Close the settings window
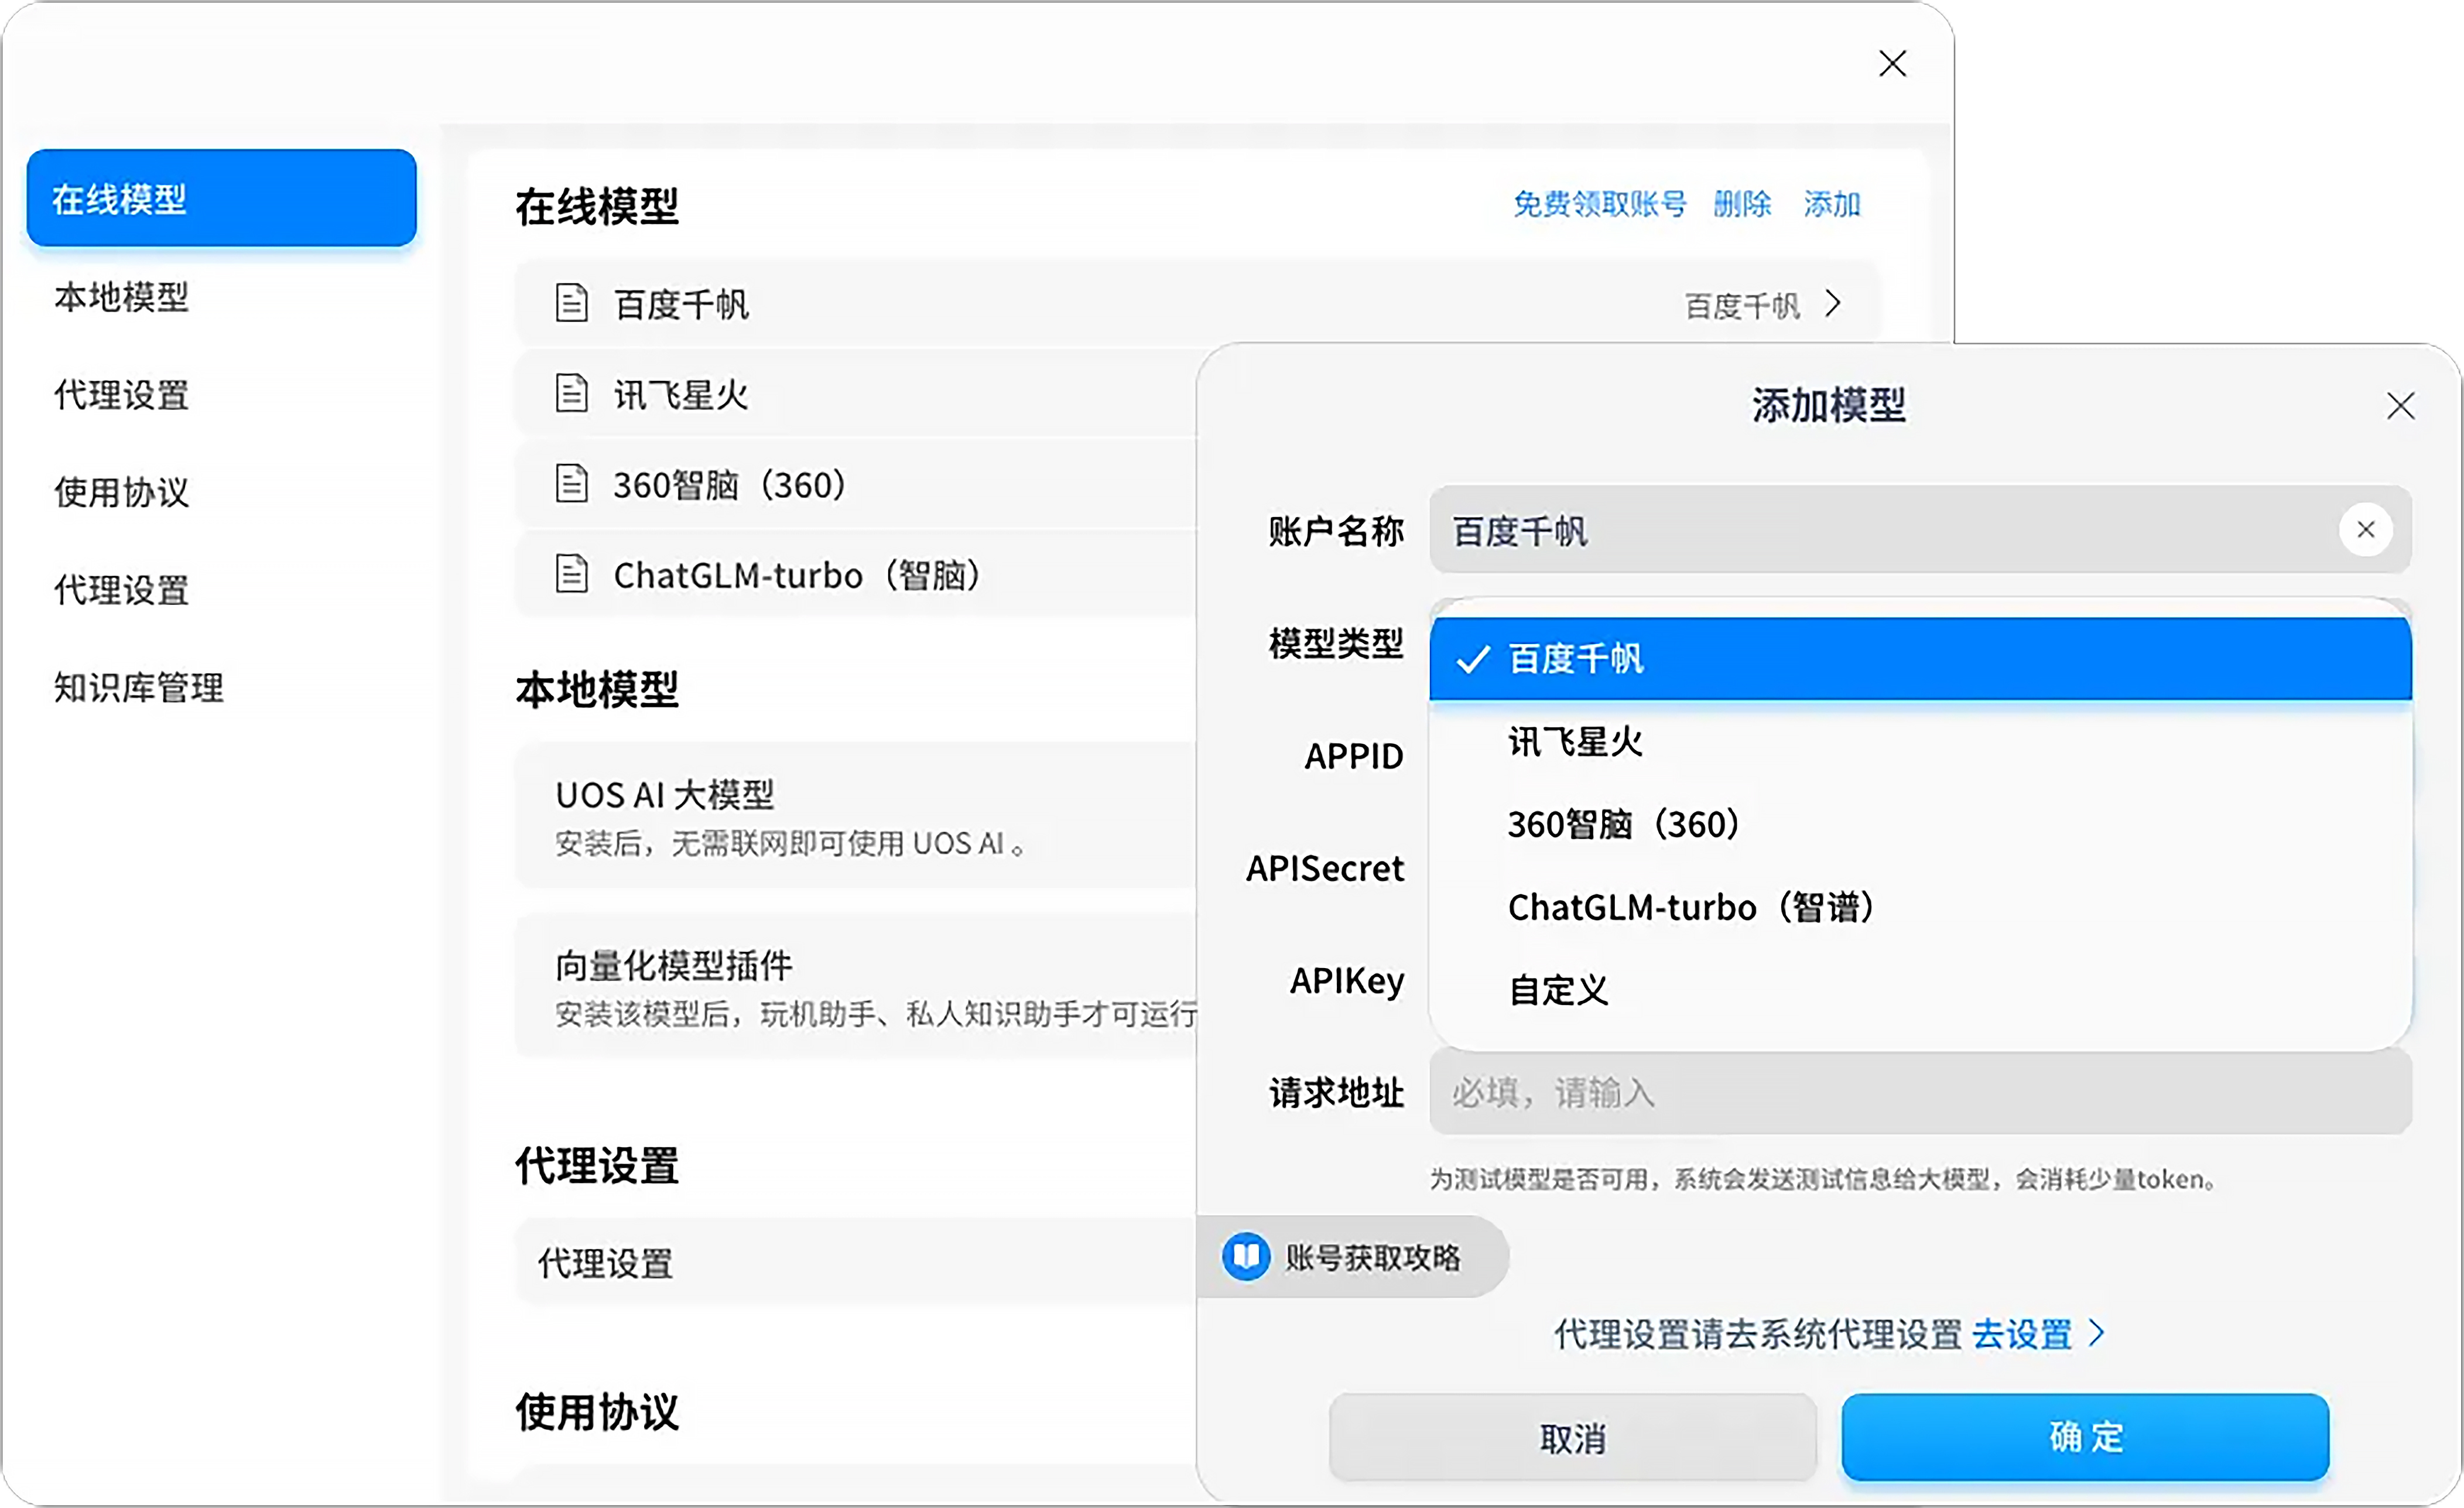2464x1508 pixels. (x=1892, y=63)
